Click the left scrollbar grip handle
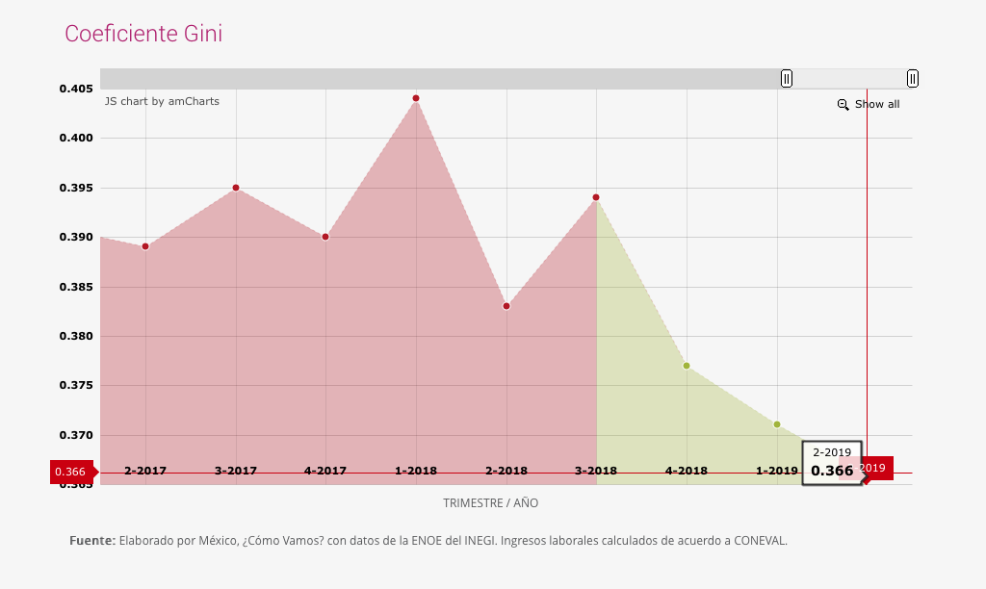The width and height of the screenshot is (986, 589). (x=787, y=79)
